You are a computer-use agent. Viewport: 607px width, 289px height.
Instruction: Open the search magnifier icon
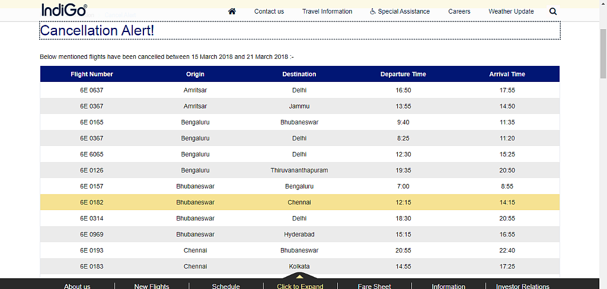click(553, 11)
